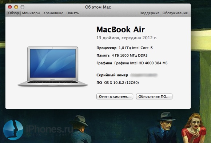Click the MacBook Air heading
Viewport: 211px width, 143px height.
click(x=120, y=29)
